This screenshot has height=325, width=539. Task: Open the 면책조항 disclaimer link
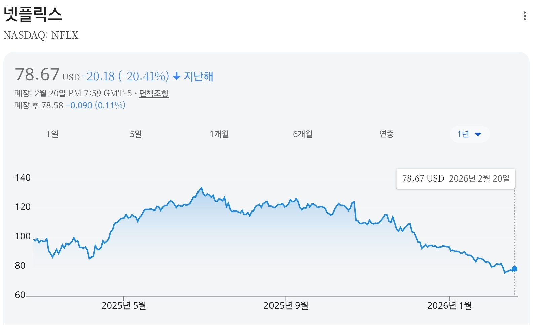pyautogui.click(x=154, y=93)
